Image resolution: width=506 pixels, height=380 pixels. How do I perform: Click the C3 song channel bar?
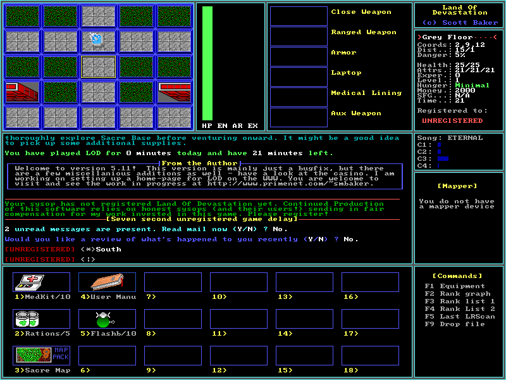tap(443, 159)
